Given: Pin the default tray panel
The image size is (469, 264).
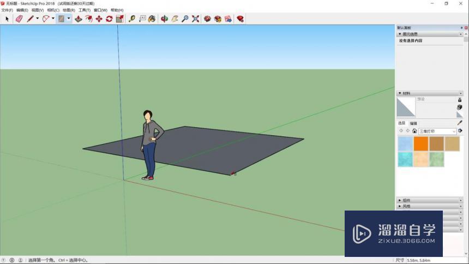Looking at the screenshot, I should click(x=461, y=27).
